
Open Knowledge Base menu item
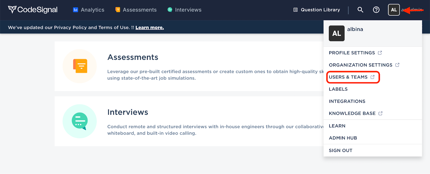352,113
